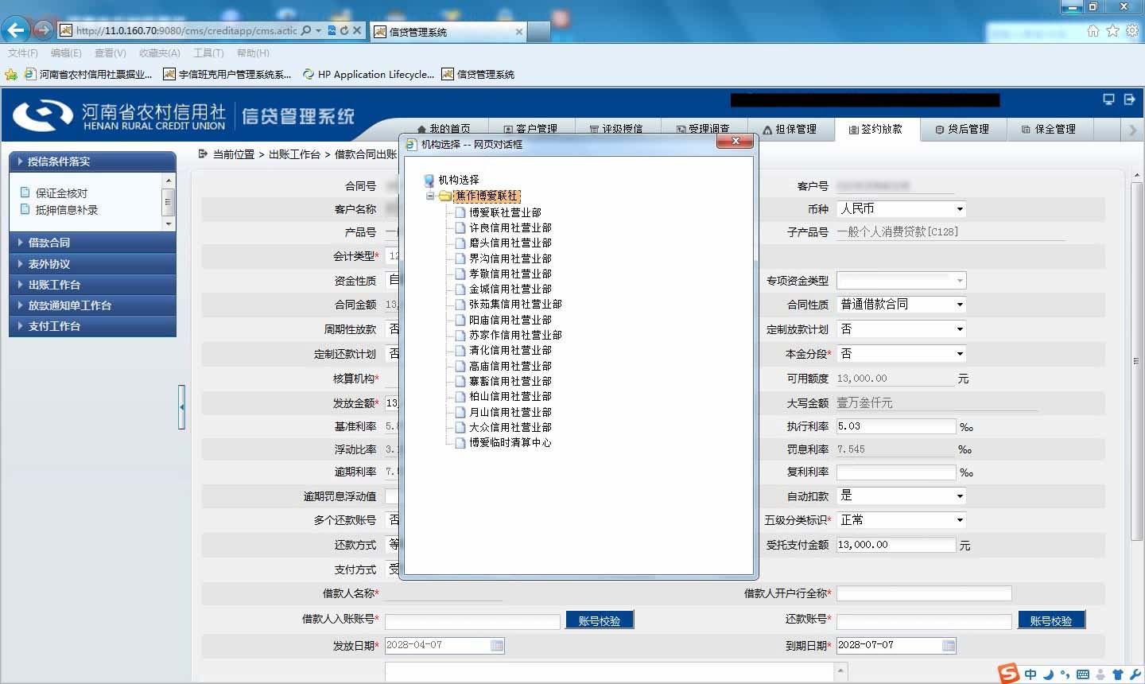This screenshot has height=684, width=1145.
Task: Open the 五级分类标识 dropdown
Action: (x=902, y=520)
